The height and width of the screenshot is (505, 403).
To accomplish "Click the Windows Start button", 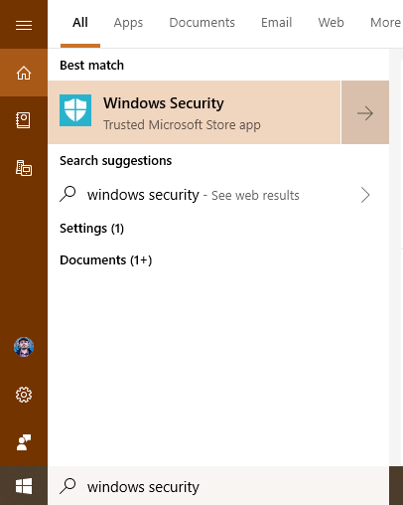I will (24, 486).
